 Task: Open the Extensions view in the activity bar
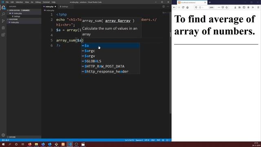coord(3,35)
